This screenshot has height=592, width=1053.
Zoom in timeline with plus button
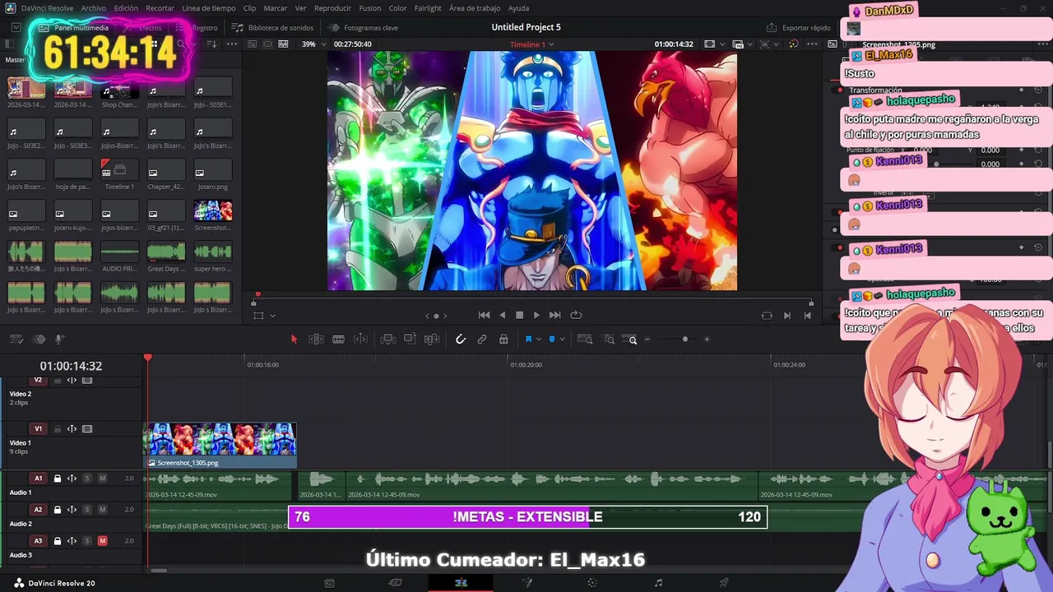pyautogui.click(x=707, y=339)
